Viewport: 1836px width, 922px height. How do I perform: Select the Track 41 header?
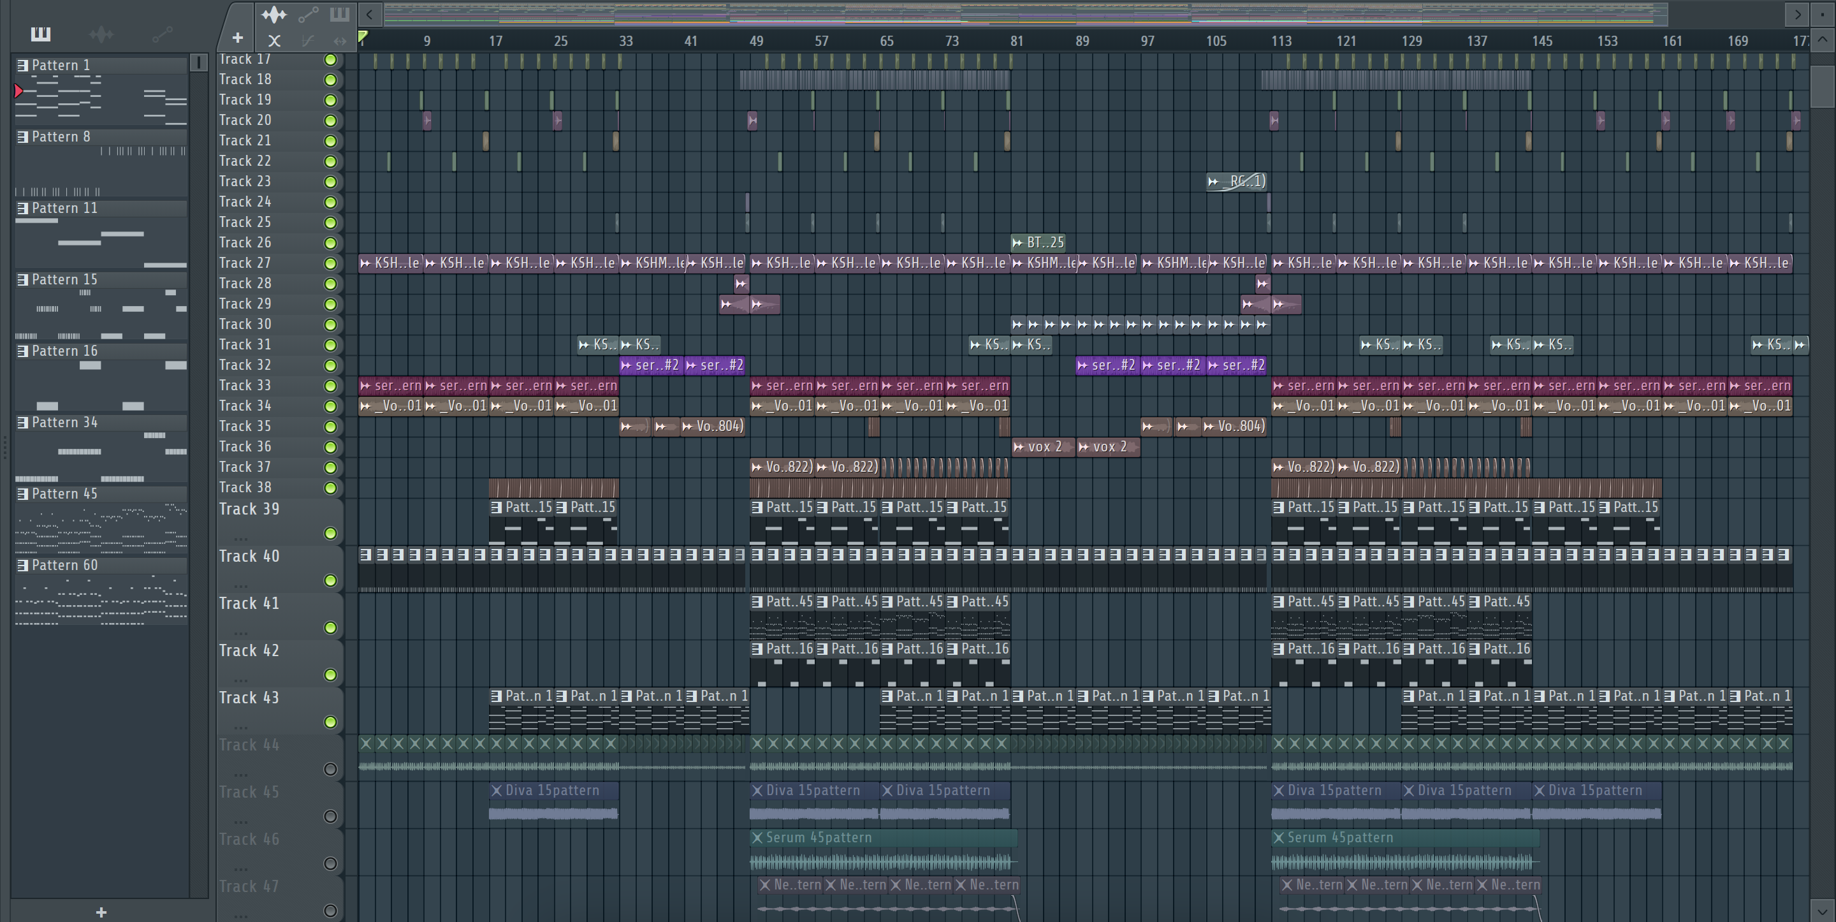279,616
